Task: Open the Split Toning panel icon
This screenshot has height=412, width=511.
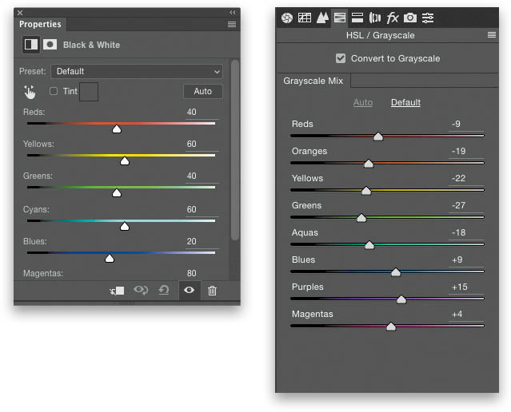Action: [x=357, y=18]
